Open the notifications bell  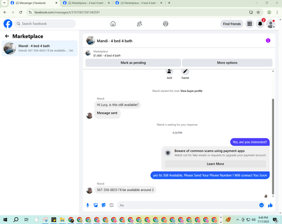(x=260, y=24)
